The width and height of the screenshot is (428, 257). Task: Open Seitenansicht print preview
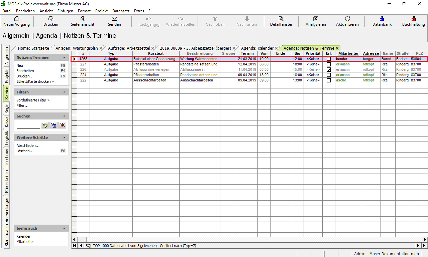82,19
